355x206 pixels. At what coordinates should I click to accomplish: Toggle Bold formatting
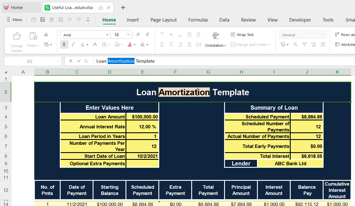click(64, 44)
